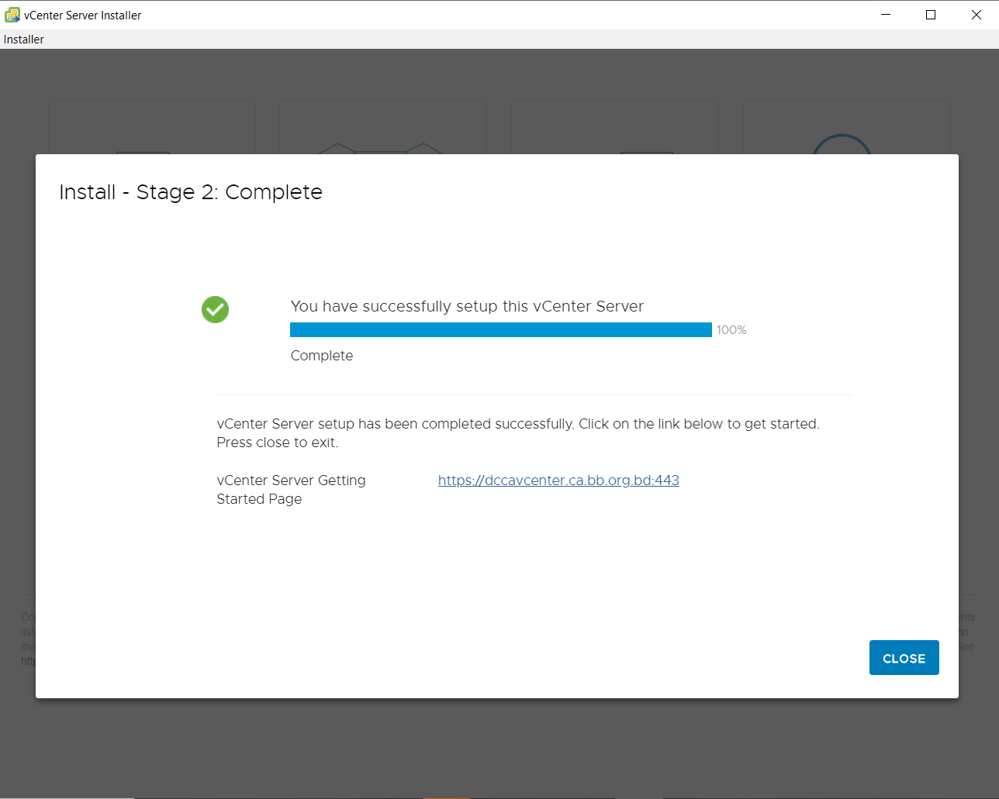Click the vCenter Server Installer title bar icon
The image size is (999, 799).
(12, 15)
